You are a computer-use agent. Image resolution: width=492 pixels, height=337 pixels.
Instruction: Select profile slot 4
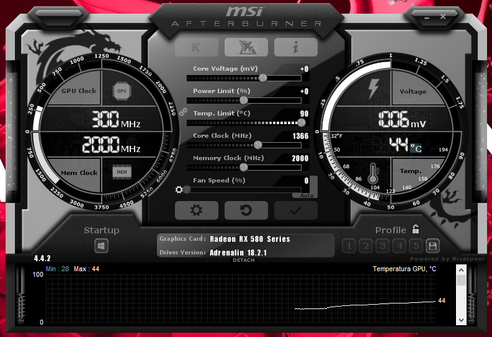pyautogui.click(x=400, y=246)
